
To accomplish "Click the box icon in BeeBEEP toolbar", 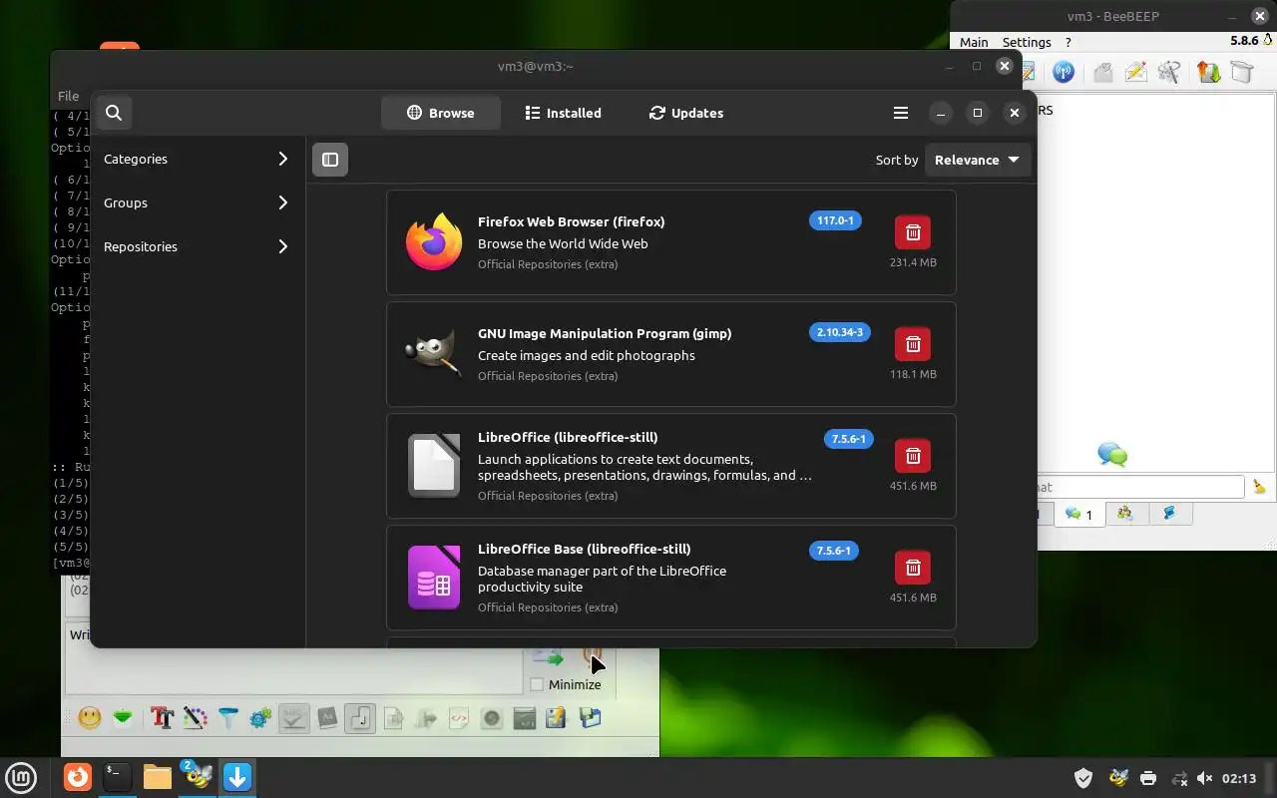I will [x=1241, y=72].
